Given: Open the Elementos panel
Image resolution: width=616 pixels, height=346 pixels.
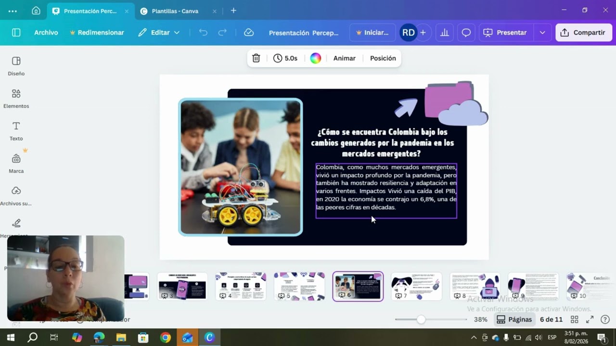Looking at the screenshot, I should point(16,99).
